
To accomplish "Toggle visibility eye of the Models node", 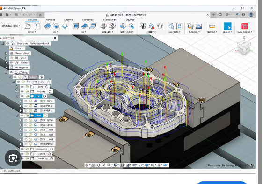I will 11,62.
